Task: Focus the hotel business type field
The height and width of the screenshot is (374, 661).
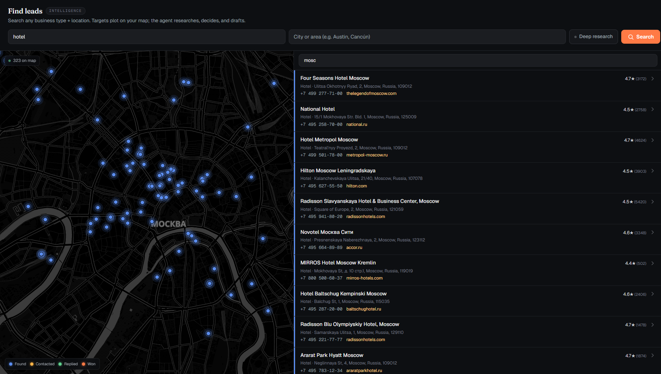Action: click(146, 37)
